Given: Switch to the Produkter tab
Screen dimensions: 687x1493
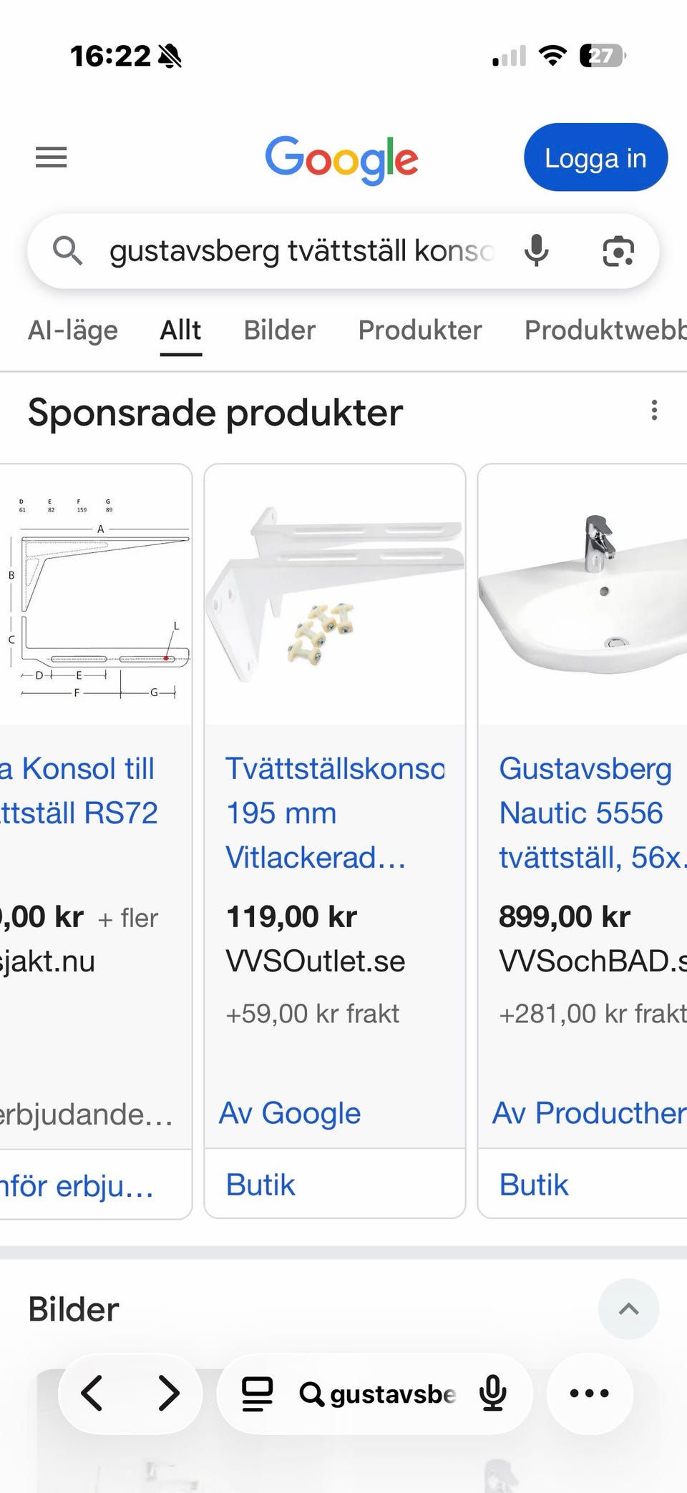Looking at the screenshot, I should point(419,331).
